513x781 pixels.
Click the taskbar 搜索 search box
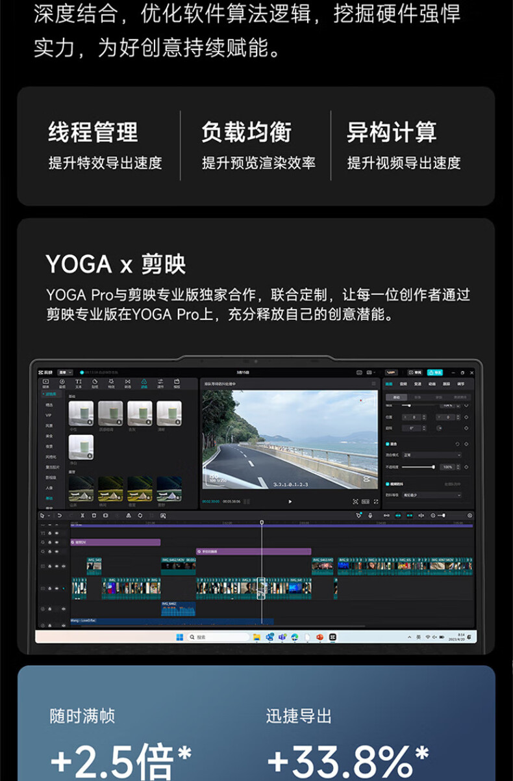[x=218, y=637]
